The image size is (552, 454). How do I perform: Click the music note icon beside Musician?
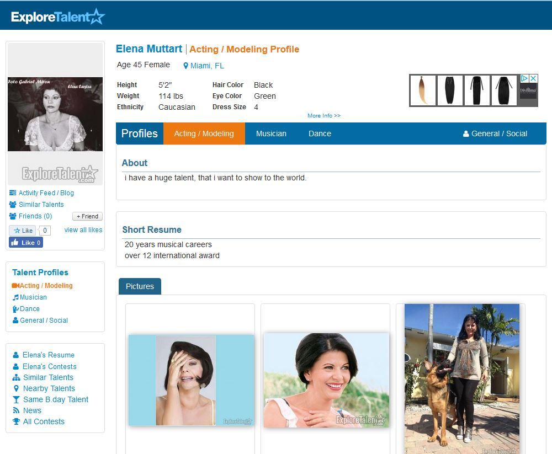15,297
